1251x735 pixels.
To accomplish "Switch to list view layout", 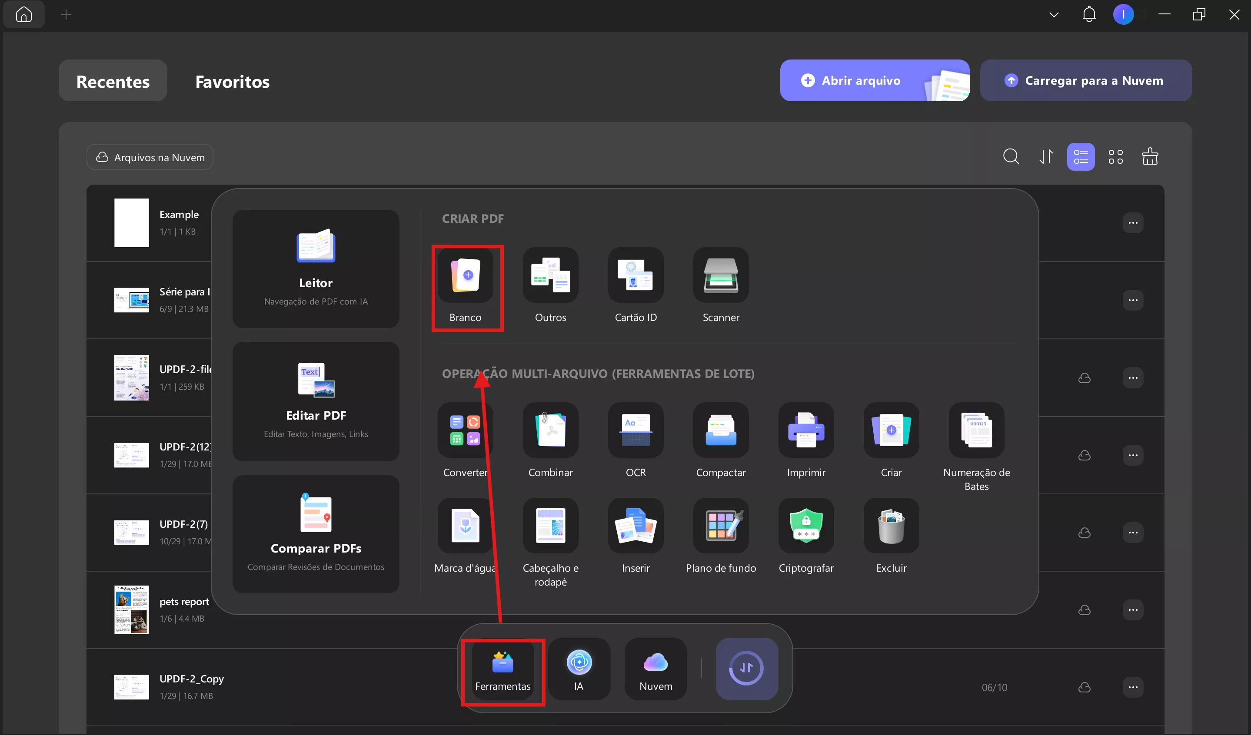I will point(1080,157).
